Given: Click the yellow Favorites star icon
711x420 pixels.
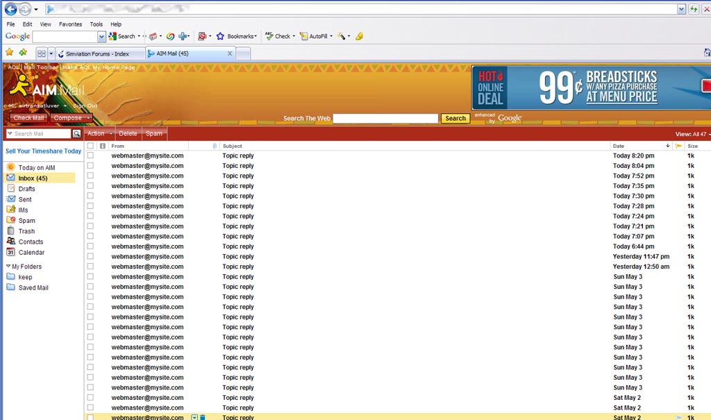Looking at the screenshot, I should pos(9,53).
